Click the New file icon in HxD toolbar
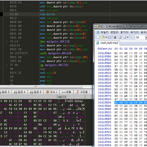Viewport: 147px width, 147px height. tap(98, 37)
